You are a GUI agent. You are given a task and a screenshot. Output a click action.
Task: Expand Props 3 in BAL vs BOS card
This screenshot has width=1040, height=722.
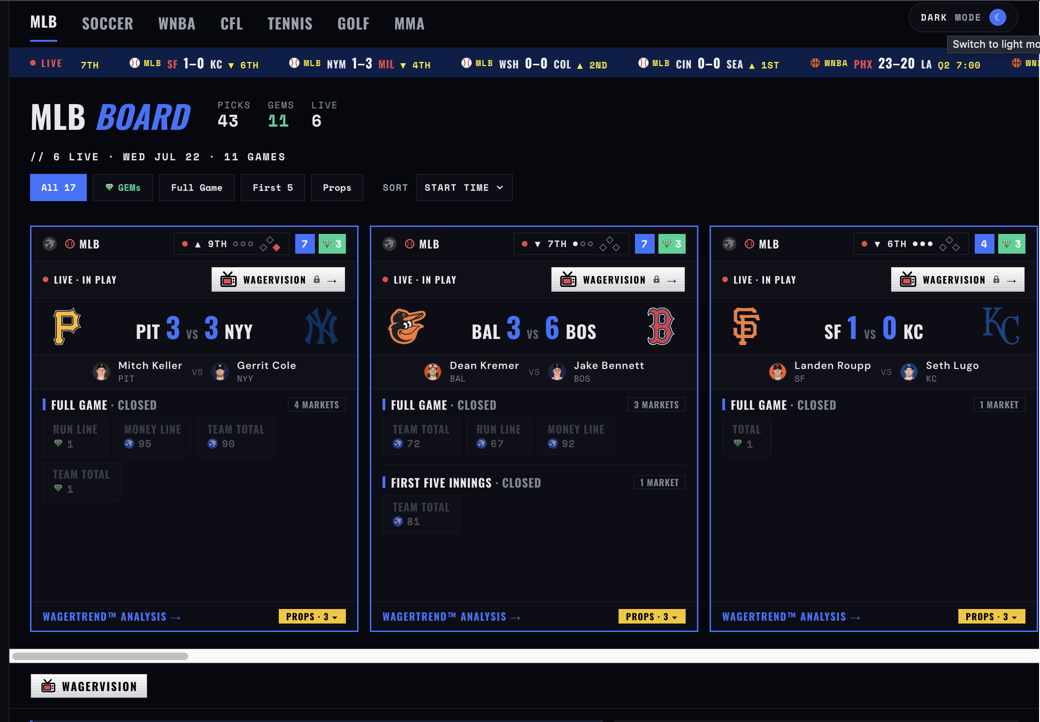coord(652,617)
